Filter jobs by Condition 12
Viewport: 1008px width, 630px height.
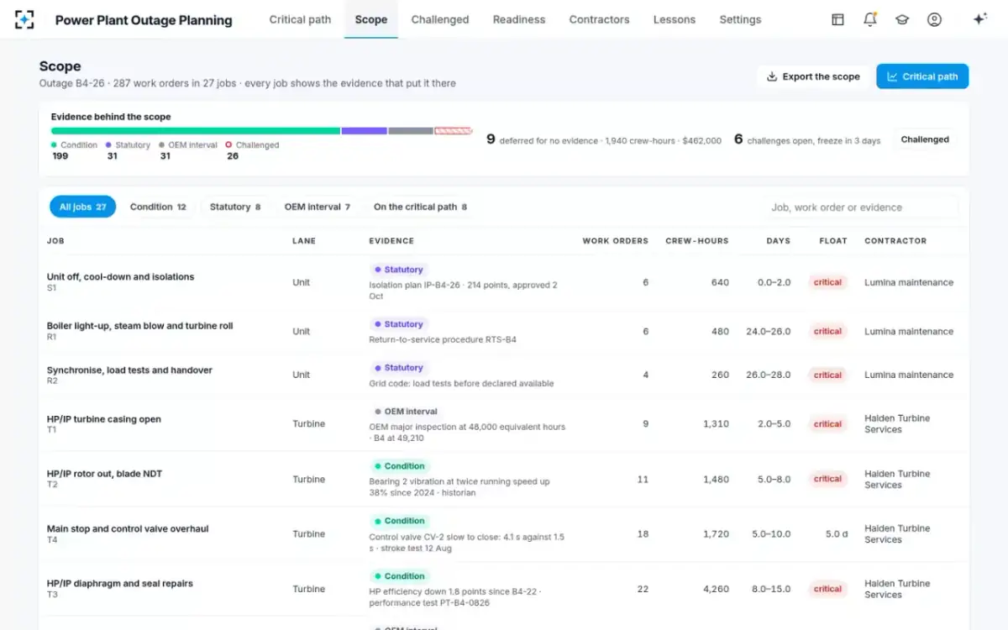coord(158,207)
